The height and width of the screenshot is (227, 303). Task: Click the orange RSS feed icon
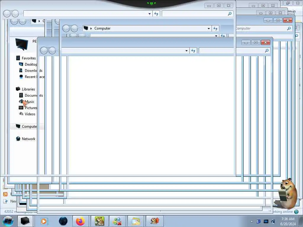[x=5, y=194]
